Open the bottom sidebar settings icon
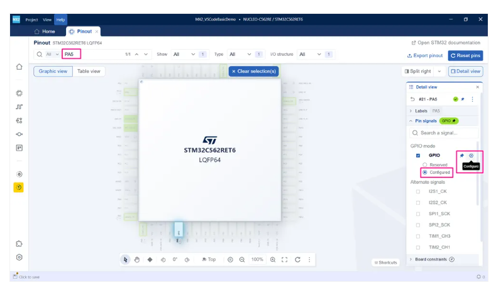Image resolution: width=496 pixels, height=290 pixels. (19, 257)
